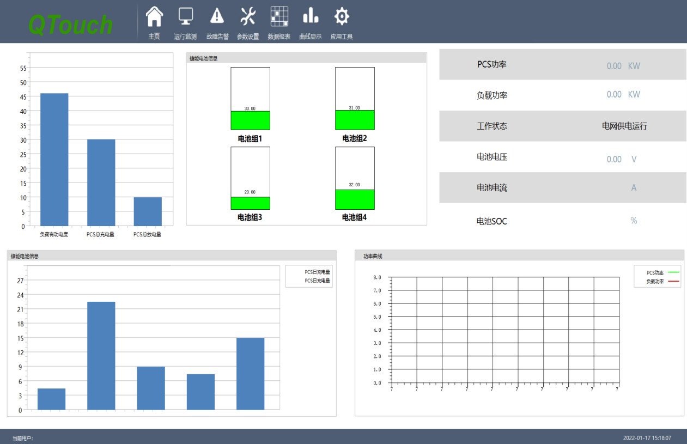Click the green PCS功率 legend line

673,272
